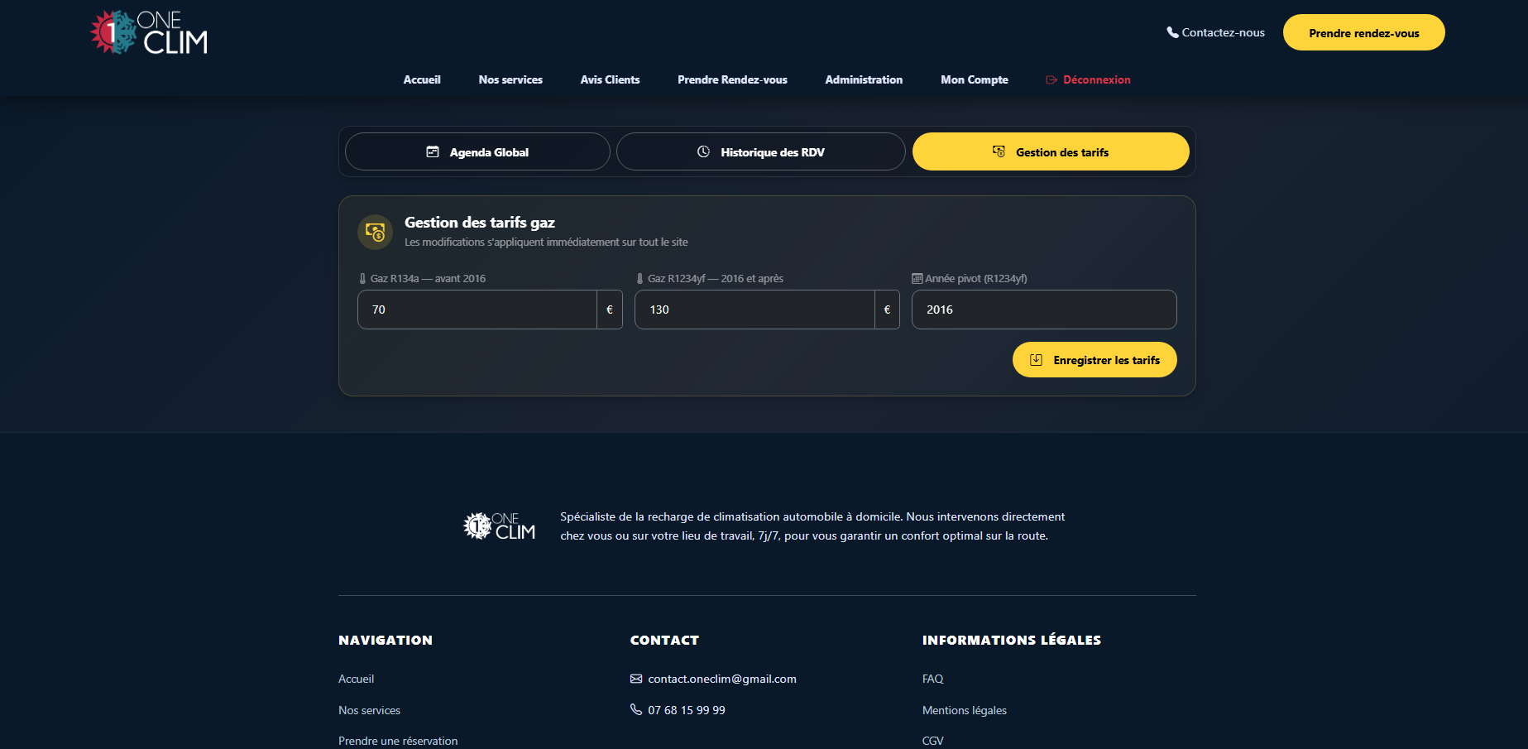
Task: Click the envelope icon beside contact email
Action: point(636,679)
